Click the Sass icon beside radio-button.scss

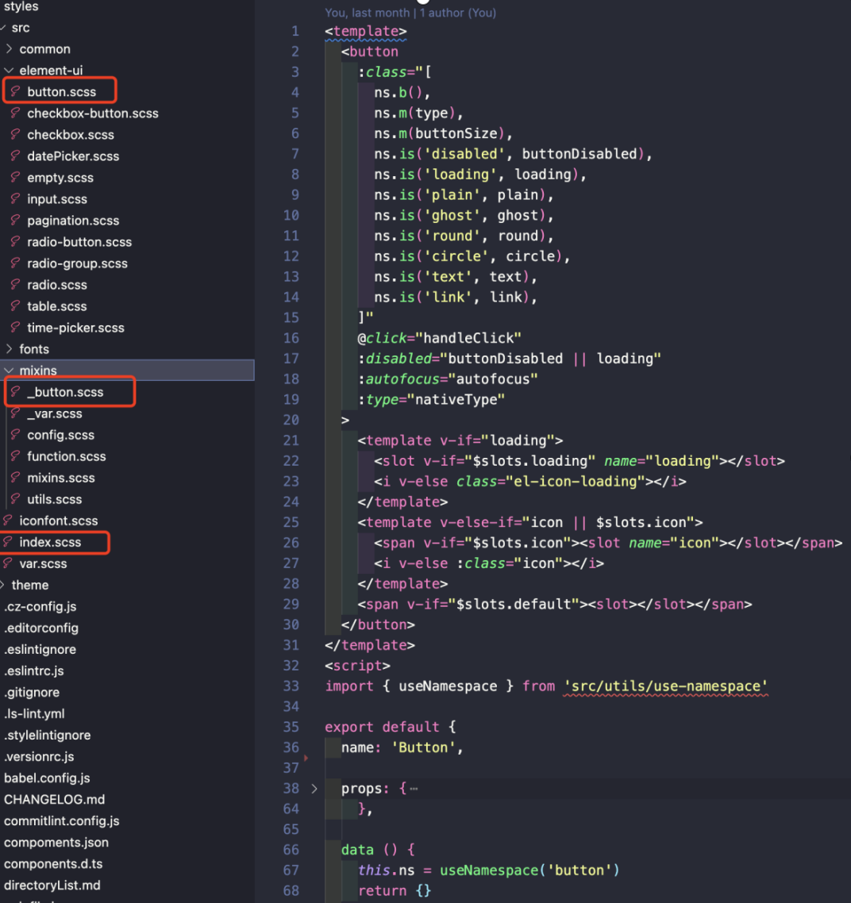coord(16,241)
